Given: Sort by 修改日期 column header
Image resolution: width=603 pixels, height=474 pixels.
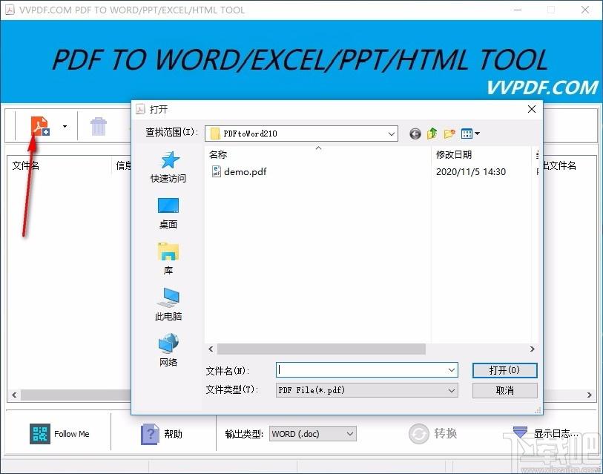Looking at the screenshot, I should coord(454,155).
